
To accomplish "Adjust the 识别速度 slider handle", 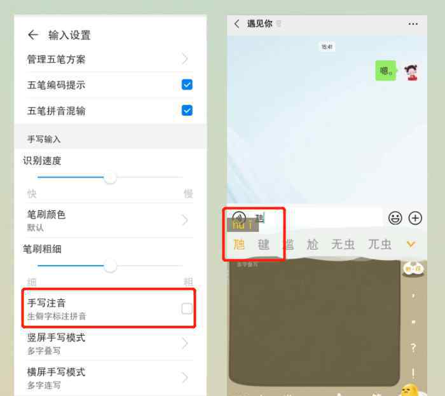I will (x=110, y=177).
